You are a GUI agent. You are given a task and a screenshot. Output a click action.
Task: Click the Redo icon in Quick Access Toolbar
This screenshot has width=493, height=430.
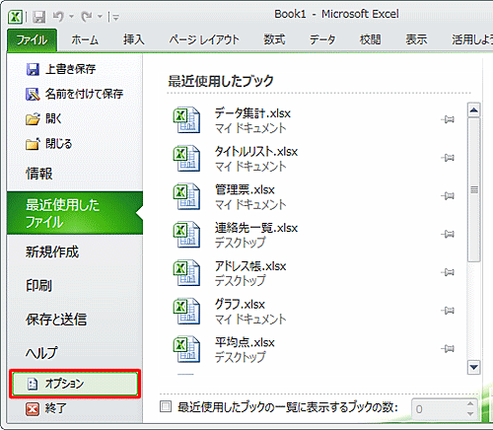point(87,16)
